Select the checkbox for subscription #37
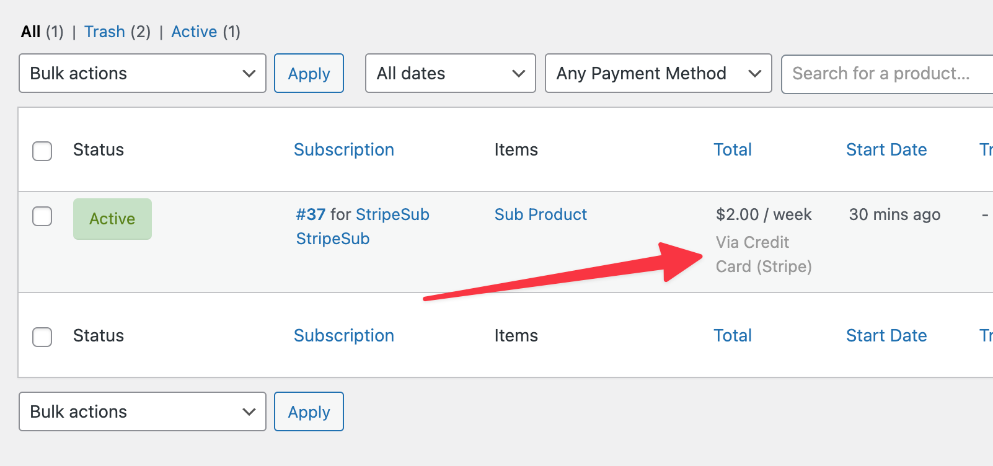993x466 pixels. point(42,216)
